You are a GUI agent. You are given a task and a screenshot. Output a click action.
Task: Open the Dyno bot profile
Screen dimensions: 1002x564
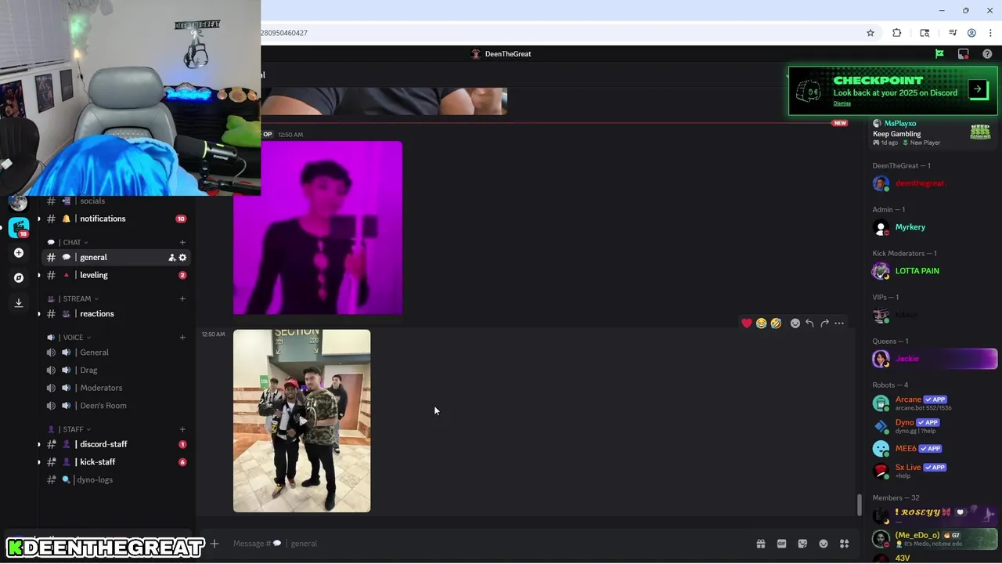click(933, 426)
